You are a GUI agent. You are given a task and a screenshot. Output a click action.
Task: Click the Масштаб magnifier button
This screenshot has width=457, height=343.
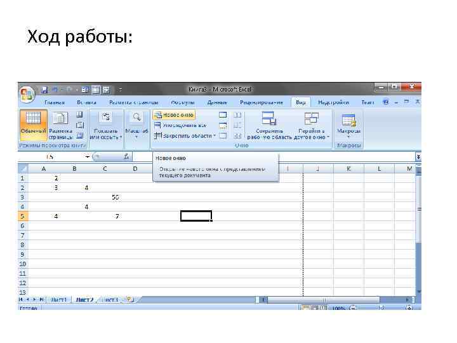(136, 125)
